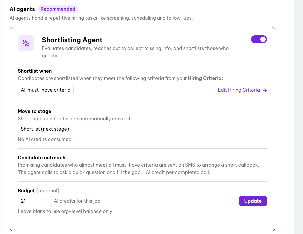This screenshot has height=234, width=303.
Task: Click the No AI credits consumed note
Action: point(45,139)
